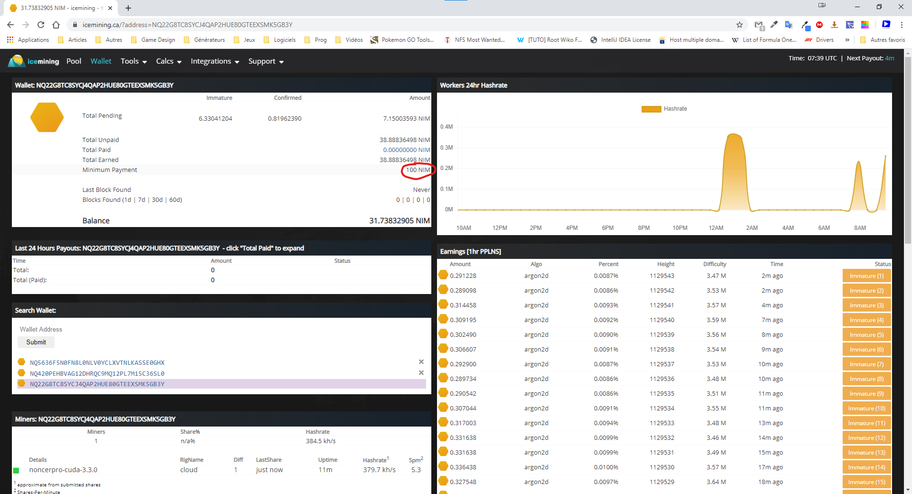Open wallet link NQ420PEHBVAG12DHRQC9MQ12PL7M15C36SL0
Viewport: 912px width, 494px height.
pos(97,373)
